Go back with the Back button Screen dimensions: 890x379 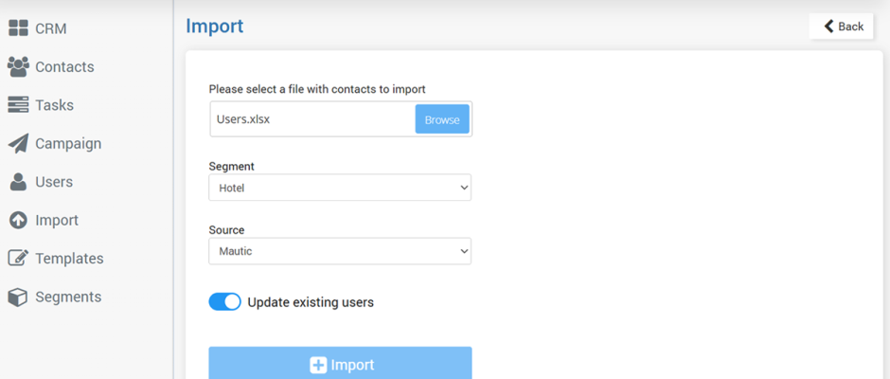click(x=841, y=27)
